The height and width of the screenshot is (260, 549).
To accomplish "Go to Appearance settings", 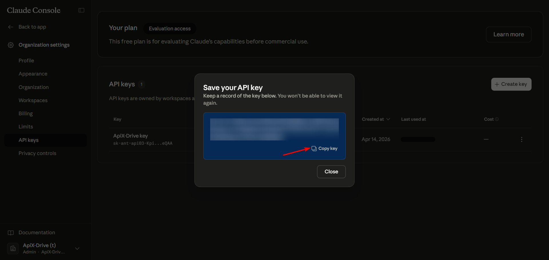I will (33, 74).
